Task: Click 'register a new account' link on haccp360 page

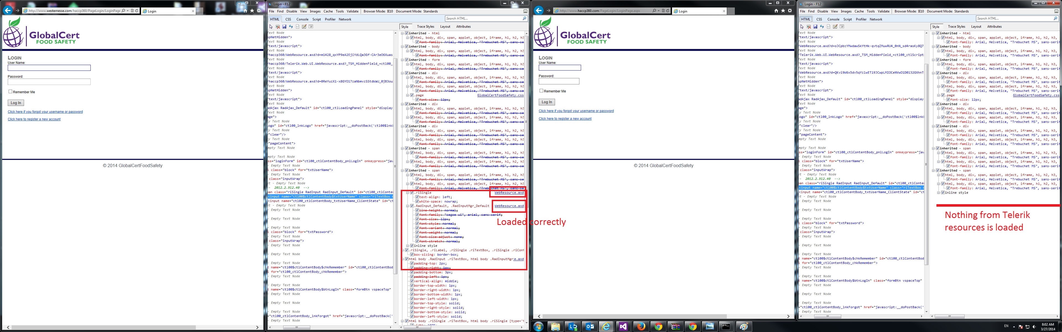Action: click(565, 118)
